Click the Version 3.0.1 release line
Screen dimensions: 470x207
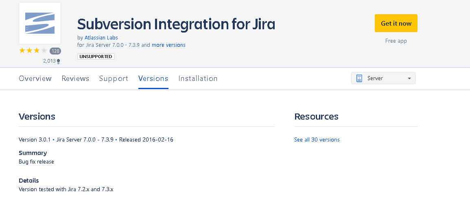[96, 139]
